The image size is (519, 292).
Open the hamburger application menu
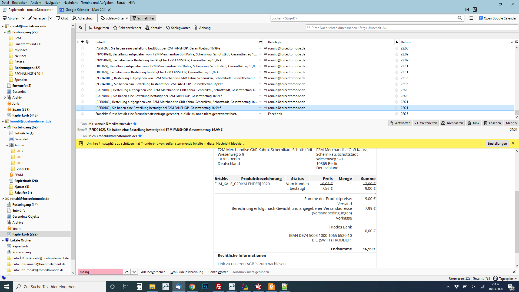471,18
